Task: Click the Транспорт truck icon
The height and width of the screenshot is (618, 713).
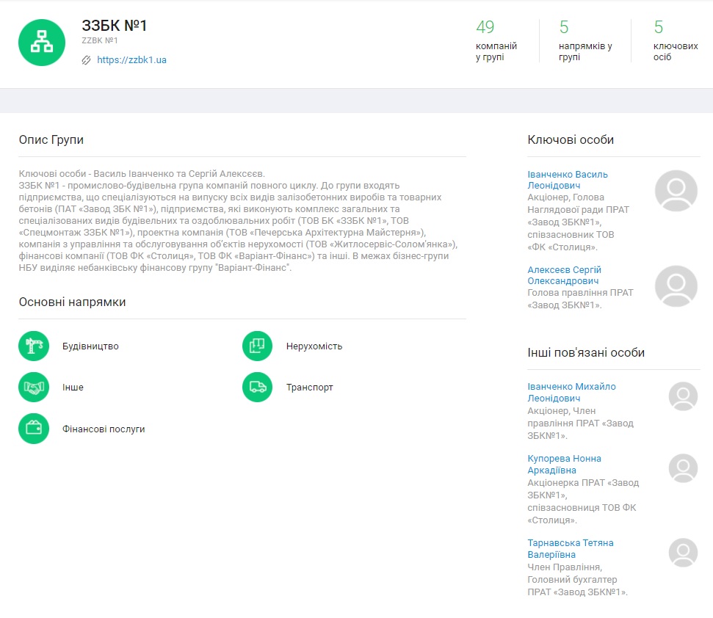Action: (x=257, y=388)
